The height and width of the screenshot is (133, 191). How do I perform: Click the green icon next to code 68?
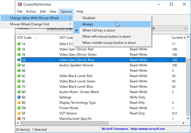19,70
